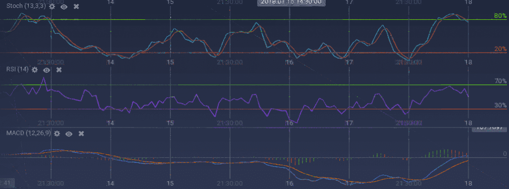Click the 70% RSI level label
Image resolution: width=509 pixels, height=189 pixels.
pyautogui.click(x=500, y=81)
